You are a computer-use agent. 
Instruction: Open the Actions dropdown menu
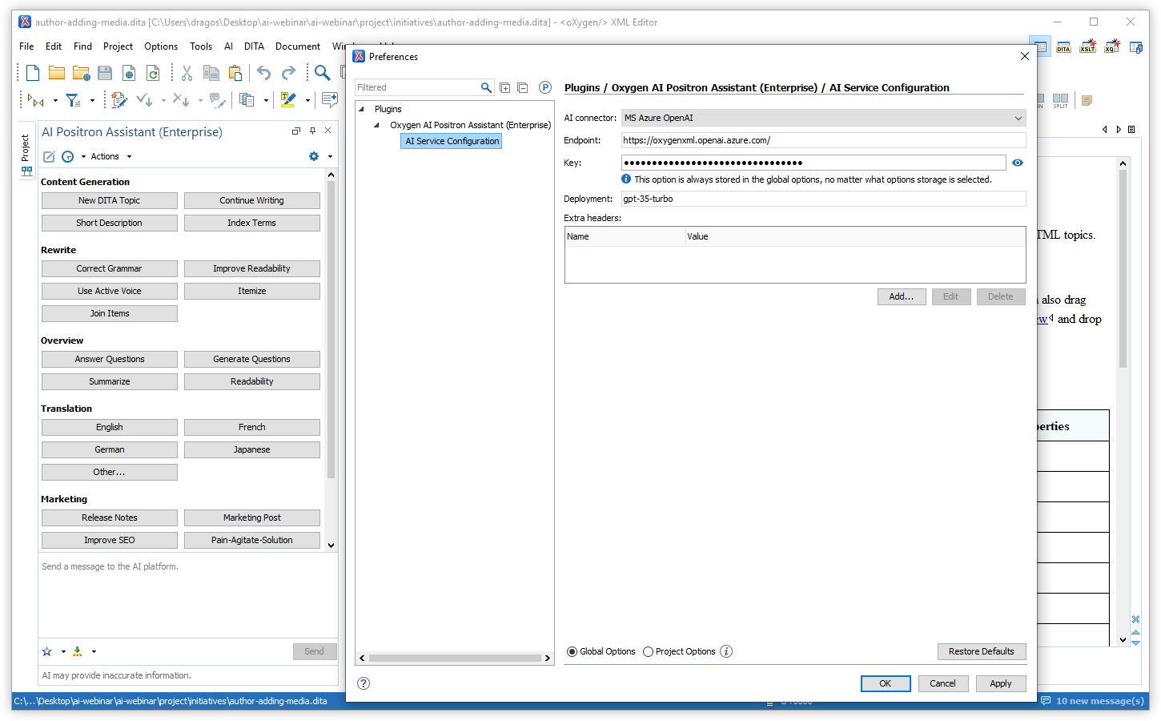coord(111,156)
